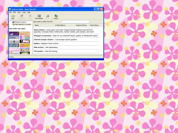The height and width of the screenshot is (133, 178).
Task: Close the Address Book window
Action: [102, 9]
